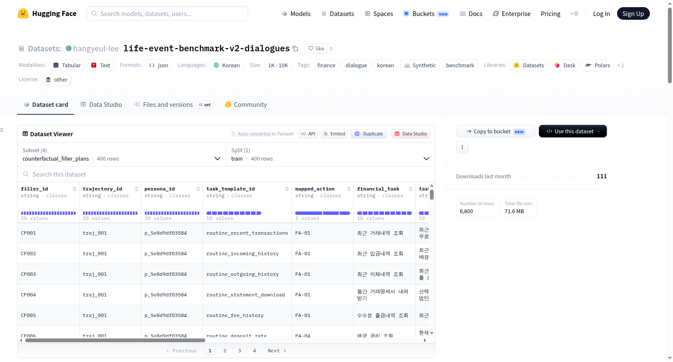
Task: Click the table vertical scrollbar thumb
Action: [x=432, y=195]
